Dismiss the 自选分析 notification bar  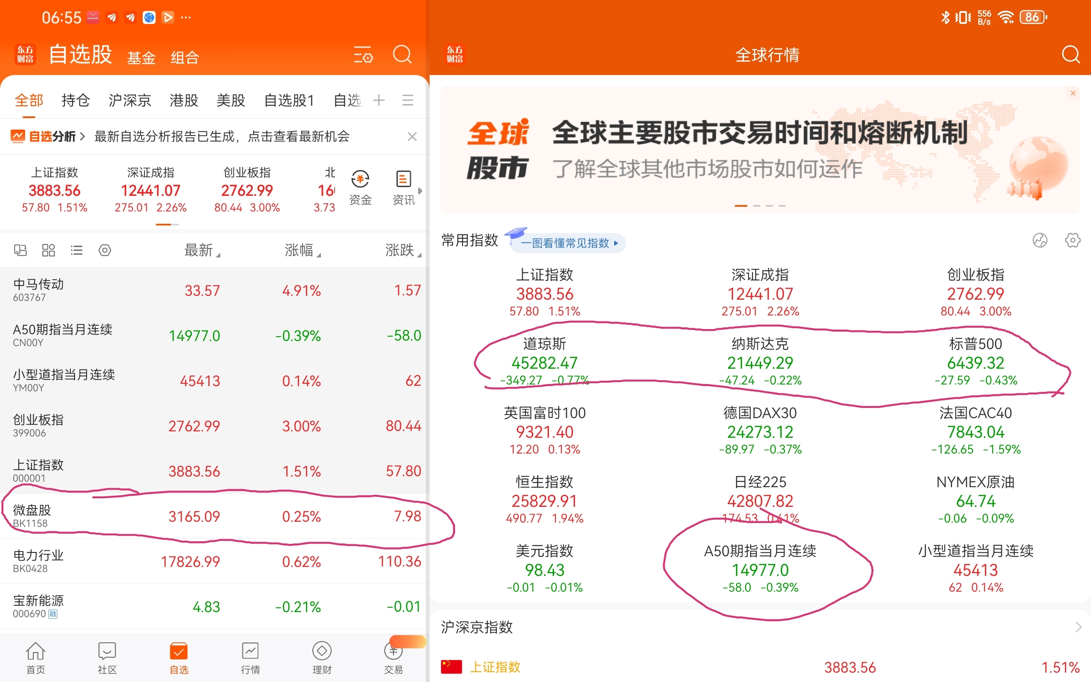point(412,137)
